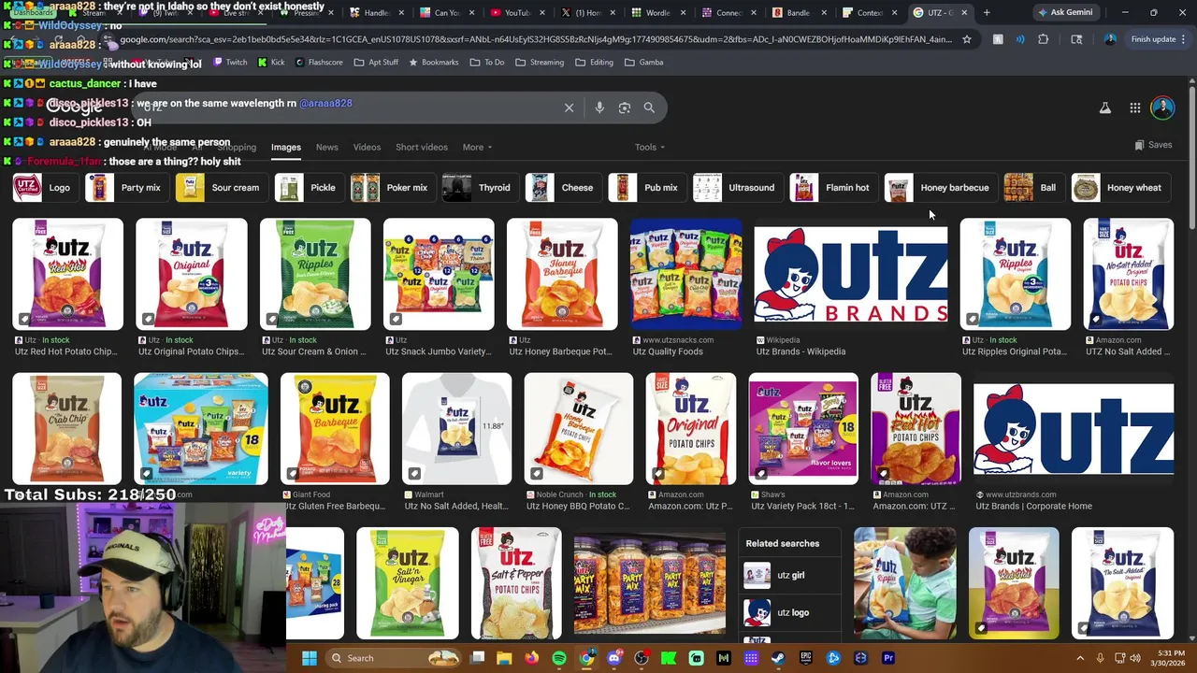Open Epic Games Launcher from taskbar
This screenshot has width=1197, height=673.
(x=805, y=658)
